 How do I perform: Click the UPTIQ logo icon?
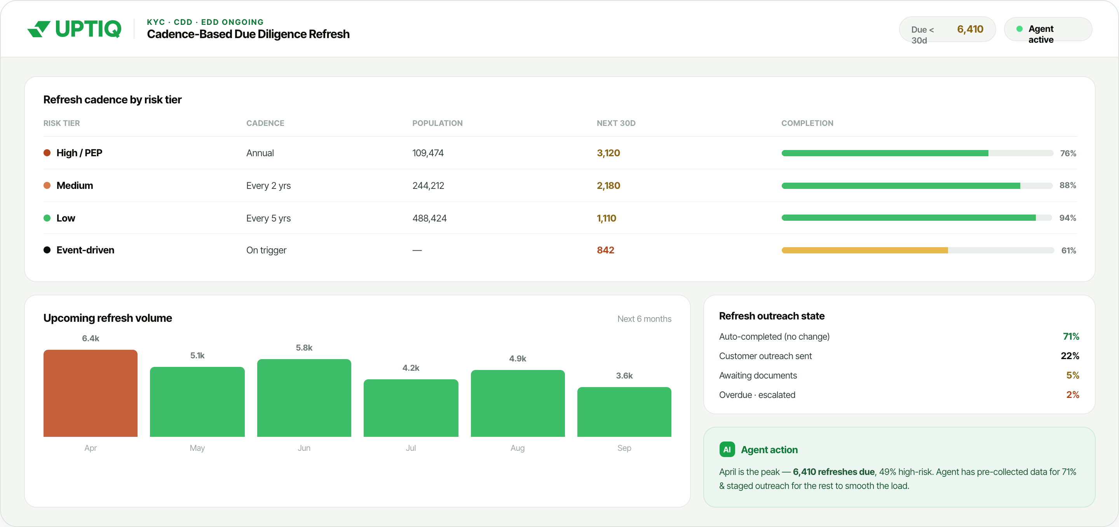coord(39,29)
